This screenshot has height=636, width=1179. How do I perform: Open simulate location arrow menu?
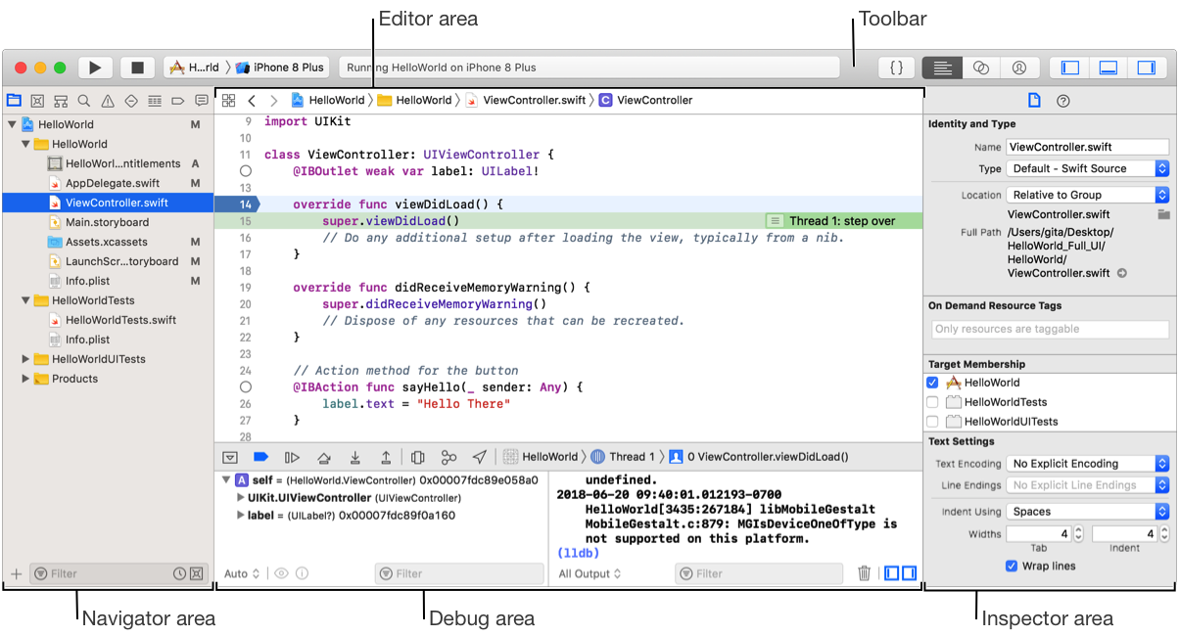tap(480, 457)
